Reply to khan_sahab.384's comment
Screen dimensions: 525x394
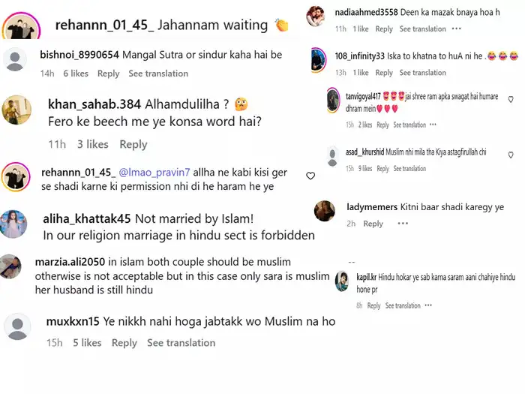[133, 144]
